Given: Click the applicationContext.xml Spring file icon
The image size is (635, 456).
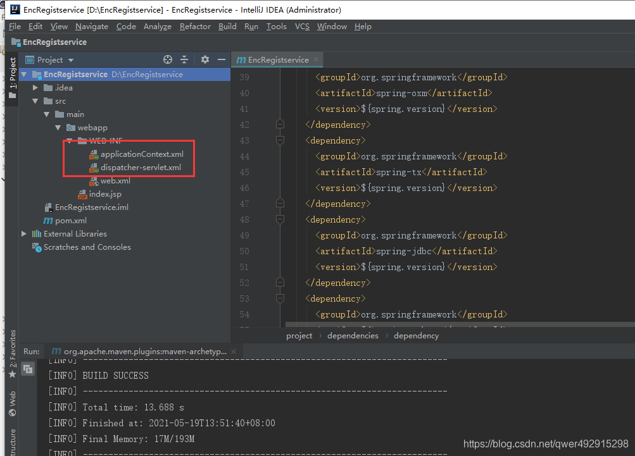Looking at the screenshot, I should click(x=94, y=154).
